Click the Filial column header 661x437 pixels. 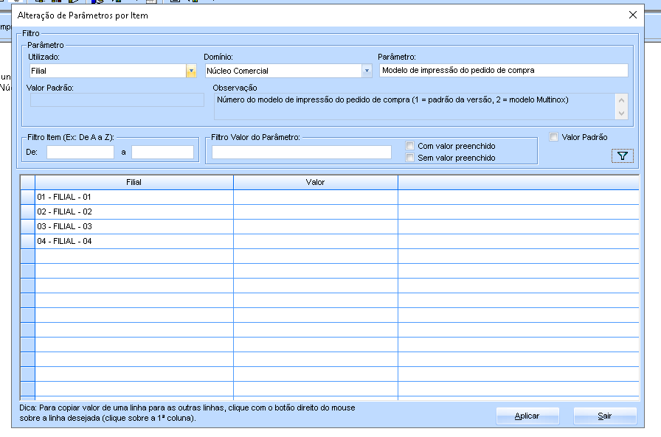pyautogui.click(x=134, y=182)
